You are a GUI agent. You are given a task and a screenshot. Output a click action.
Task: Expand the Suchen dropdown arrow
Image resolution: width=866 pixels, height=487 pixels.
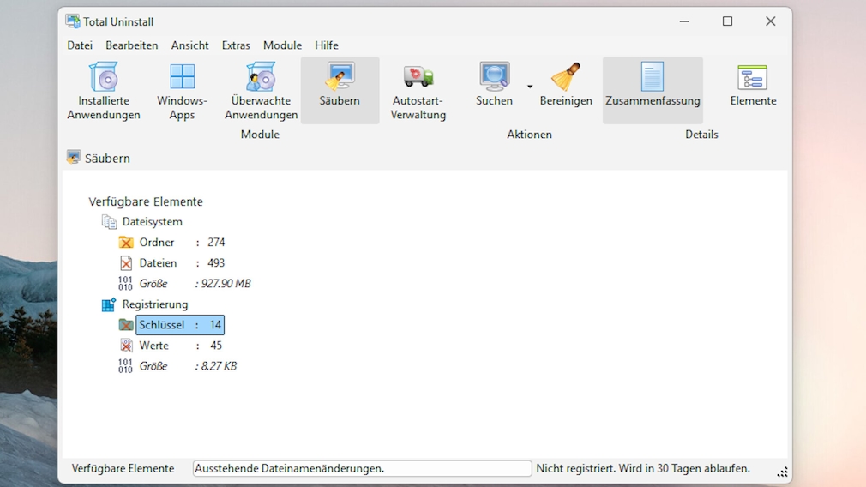[x=530, y=87]
